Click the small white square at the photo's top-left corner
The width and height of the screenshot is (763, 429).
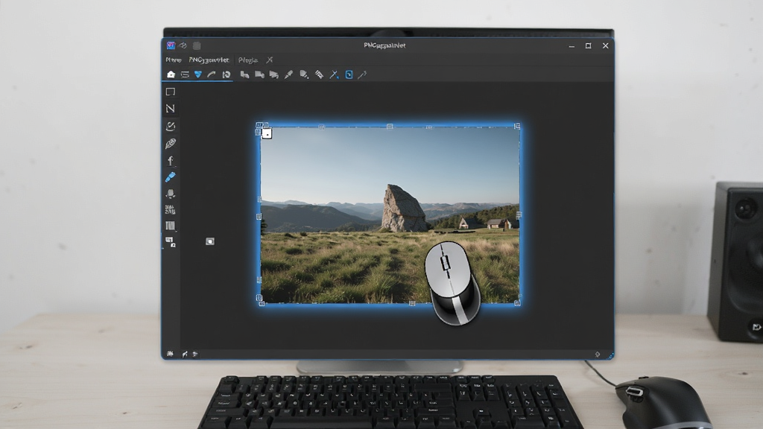click(267, 133)
